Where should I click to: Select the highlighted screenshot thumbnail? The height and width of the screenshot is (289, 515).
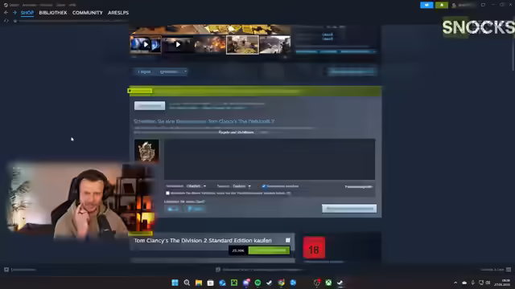[242, 45]
